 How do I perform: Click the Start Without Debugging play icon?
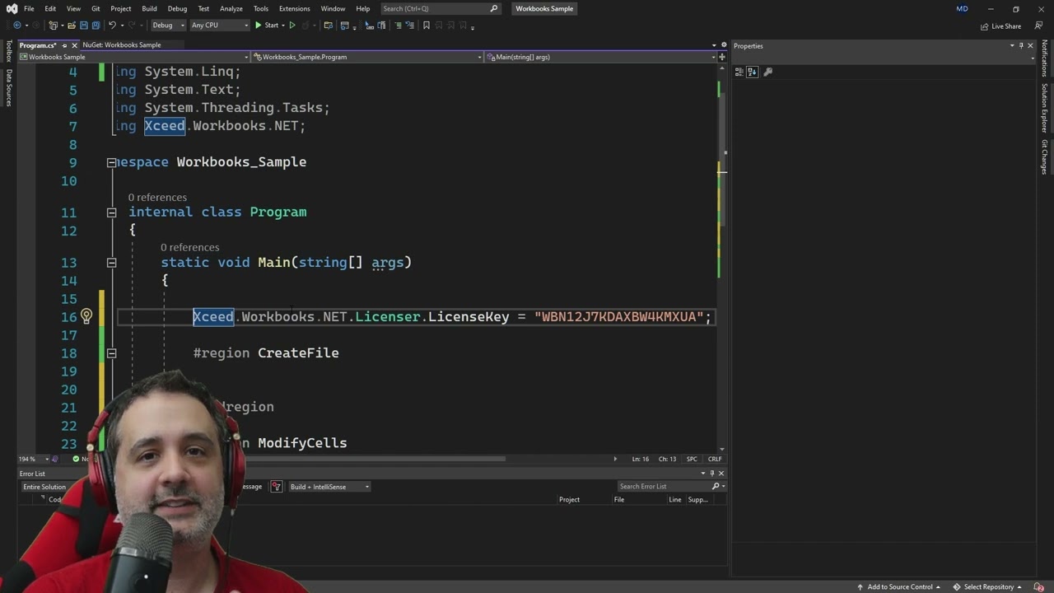coord(291,26)
